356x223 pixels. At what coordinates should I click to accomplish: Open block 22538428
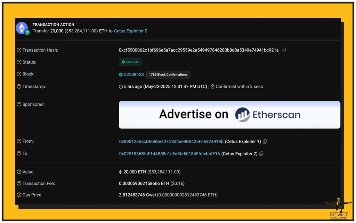[134, 75]
